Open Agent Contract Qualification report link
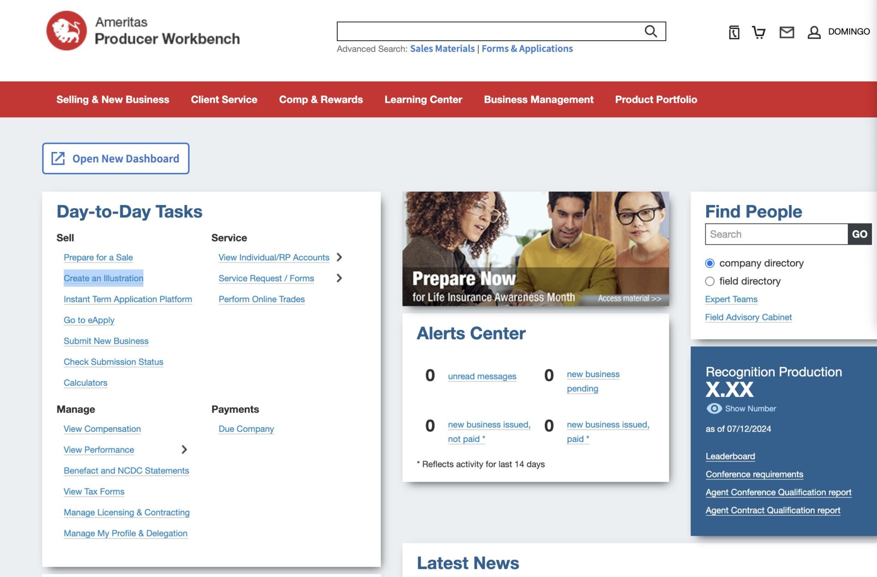Screen dimensions: 877x577 tap(773, 510)
